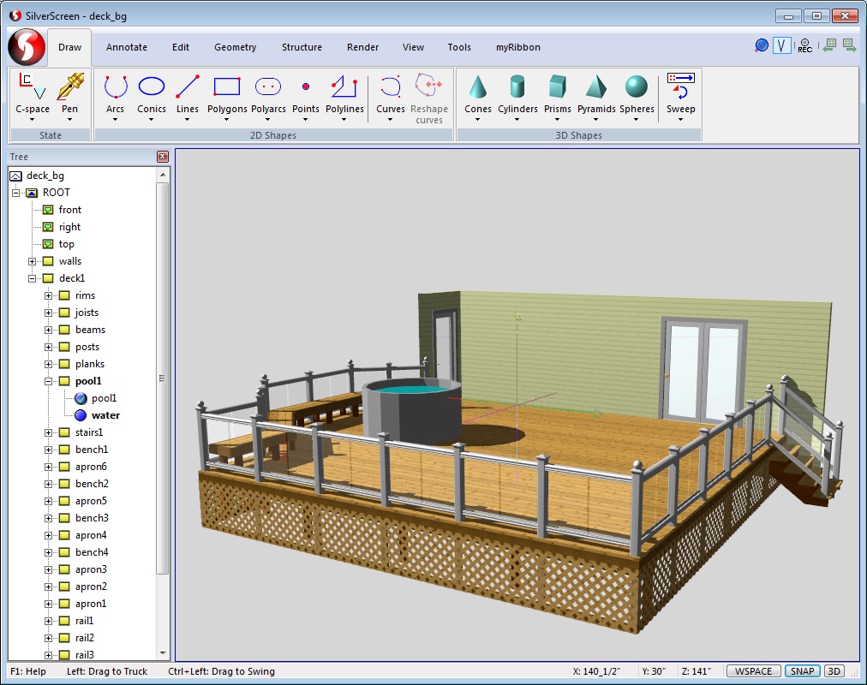This screenshot has width=867, height=685.
Task: Switch to the Geometry ribbon tab
Action: [x=235, y=47]
